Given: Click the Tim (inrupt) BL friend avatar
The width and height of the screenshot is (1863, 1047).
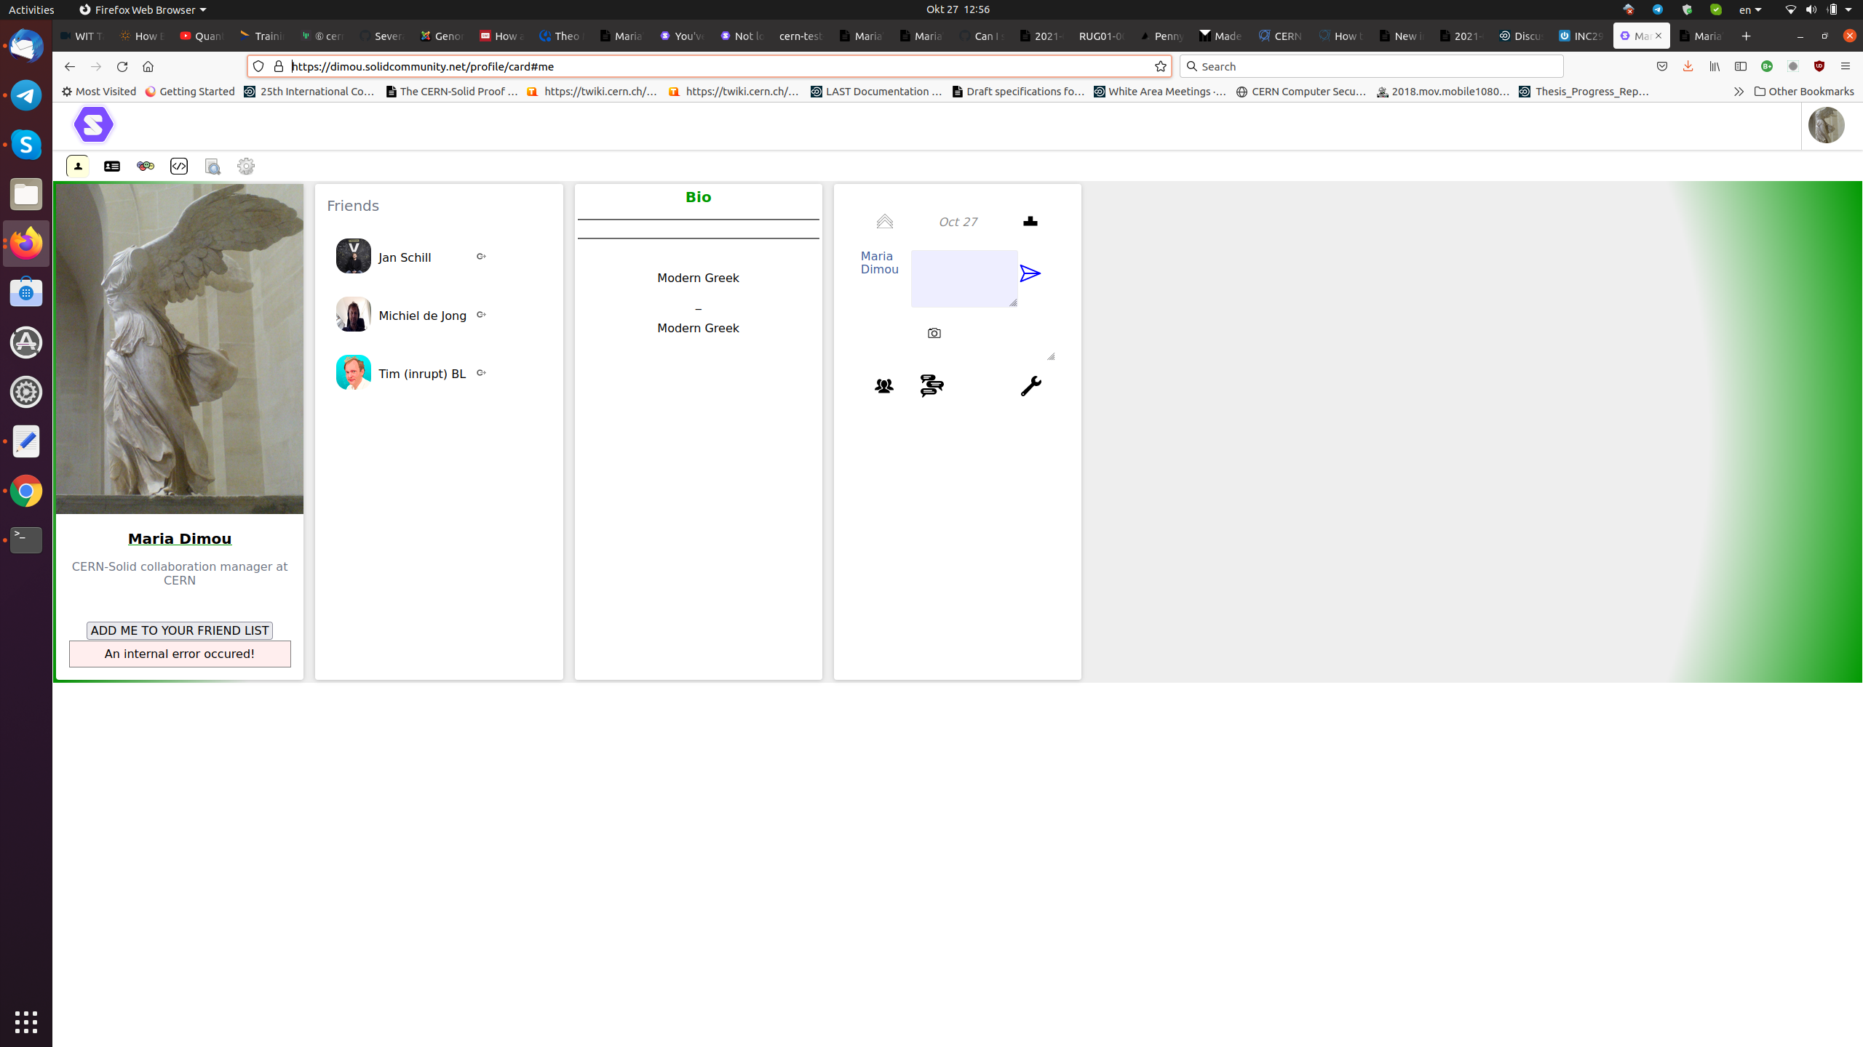Looking at the screenshot, I should click(354, 372).
